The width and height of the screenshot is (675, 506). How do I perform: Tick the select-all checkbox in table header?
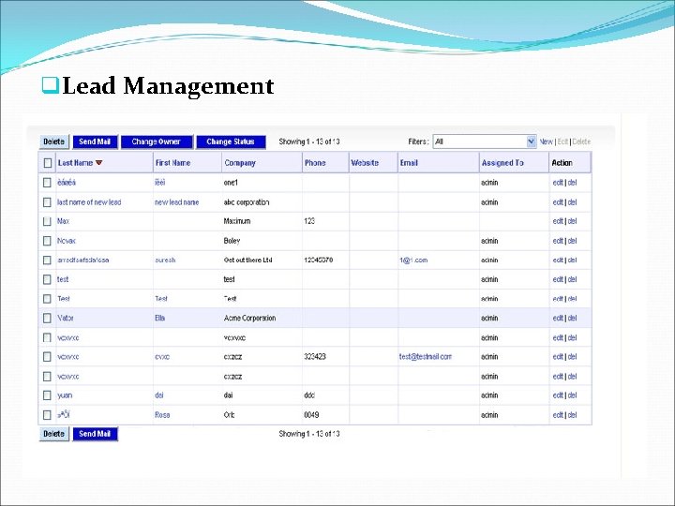48,163
